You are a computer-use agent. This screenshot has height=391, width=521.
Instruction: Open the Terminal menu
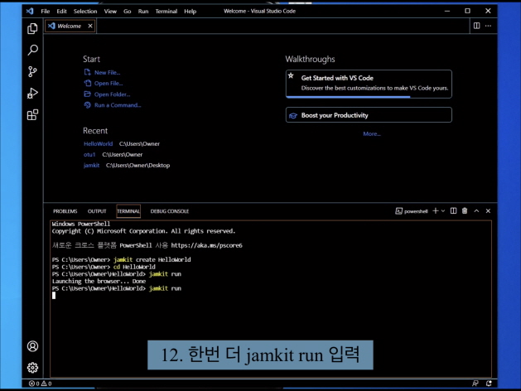166,11
